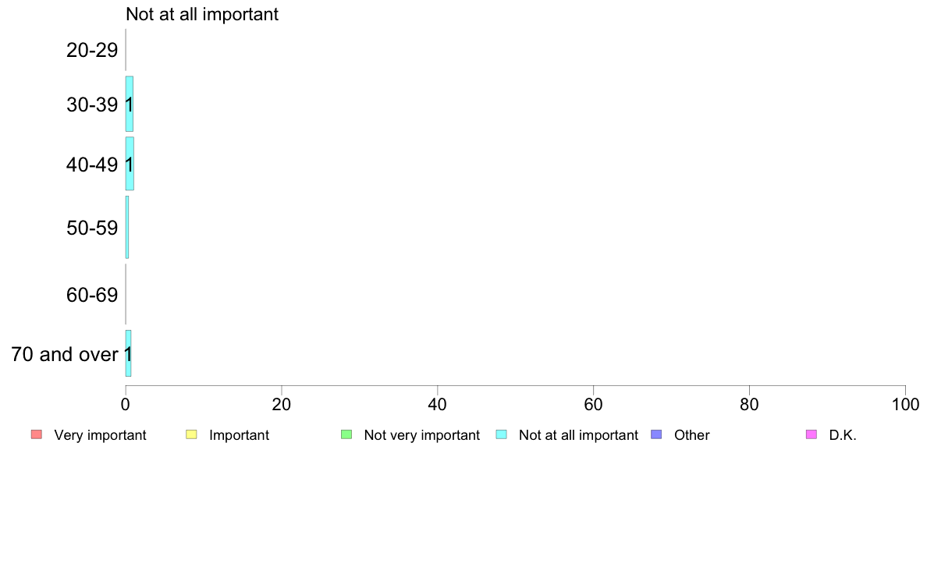927x574 pixels.
Task: Select the 50-59 thin cyan bar
Action: [x=127, y=227]
